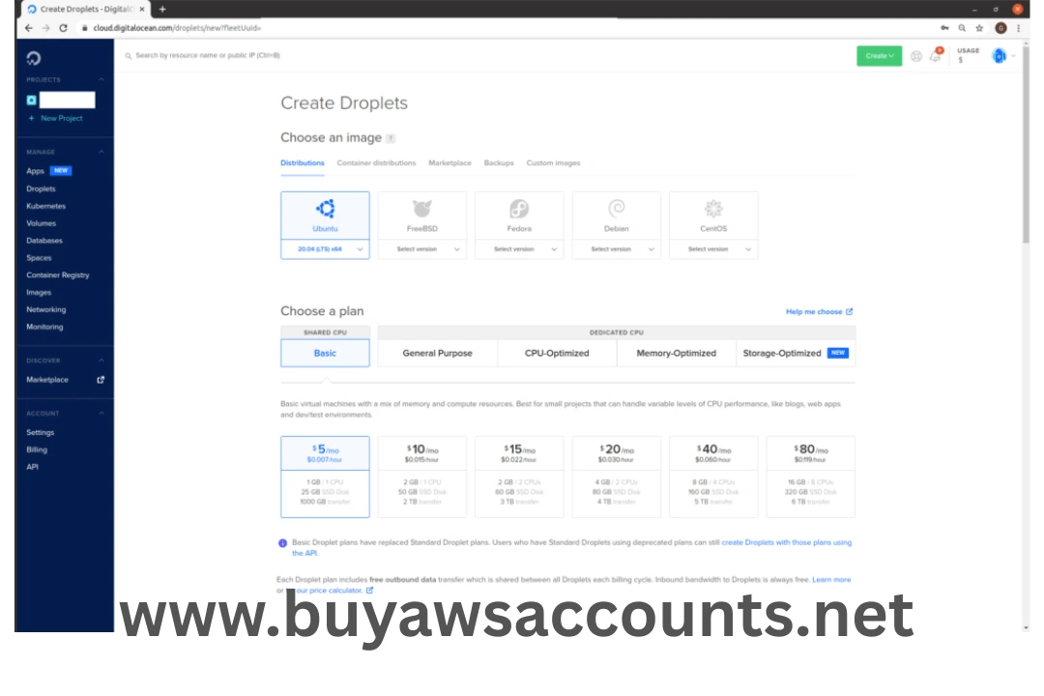This screenshot has width=1044, height=696.
Task: Select the $15/mo plan
Action: (x=519, y=477)
